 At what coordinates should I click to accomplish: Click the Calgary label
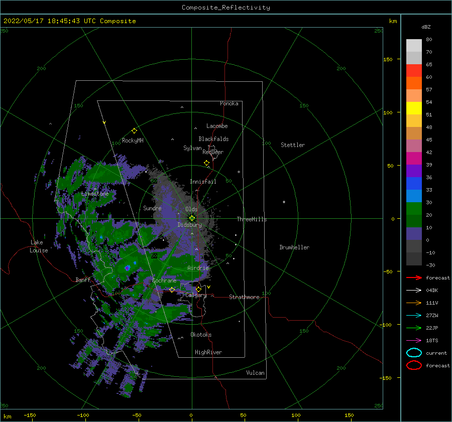(x=196, y=295)
